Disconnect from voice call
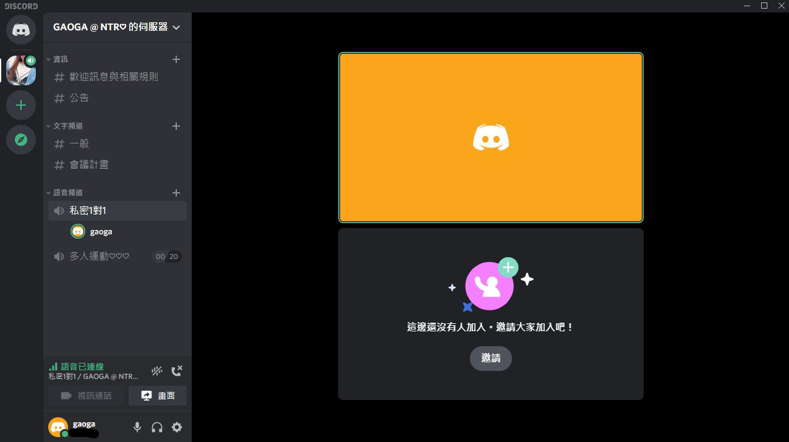Screen dimensions: 789x442 [x=177, y=371]
